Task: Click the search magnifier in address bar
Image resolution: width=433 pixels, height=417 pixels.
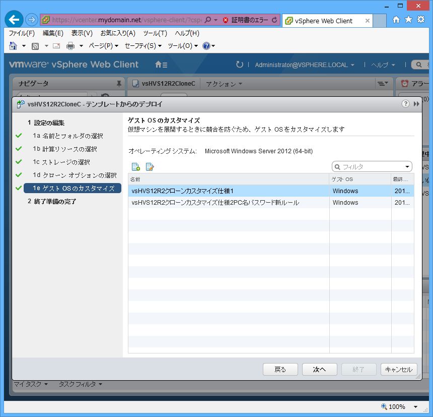Action: point(208,20)
